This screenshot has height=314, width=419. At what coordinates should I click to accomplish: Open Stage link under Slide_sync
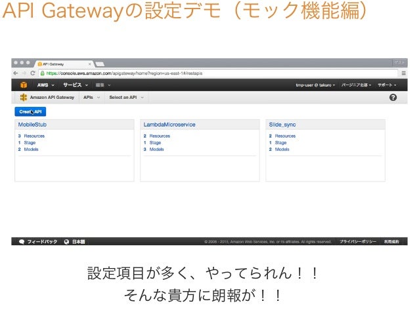(x=280, y=143)
